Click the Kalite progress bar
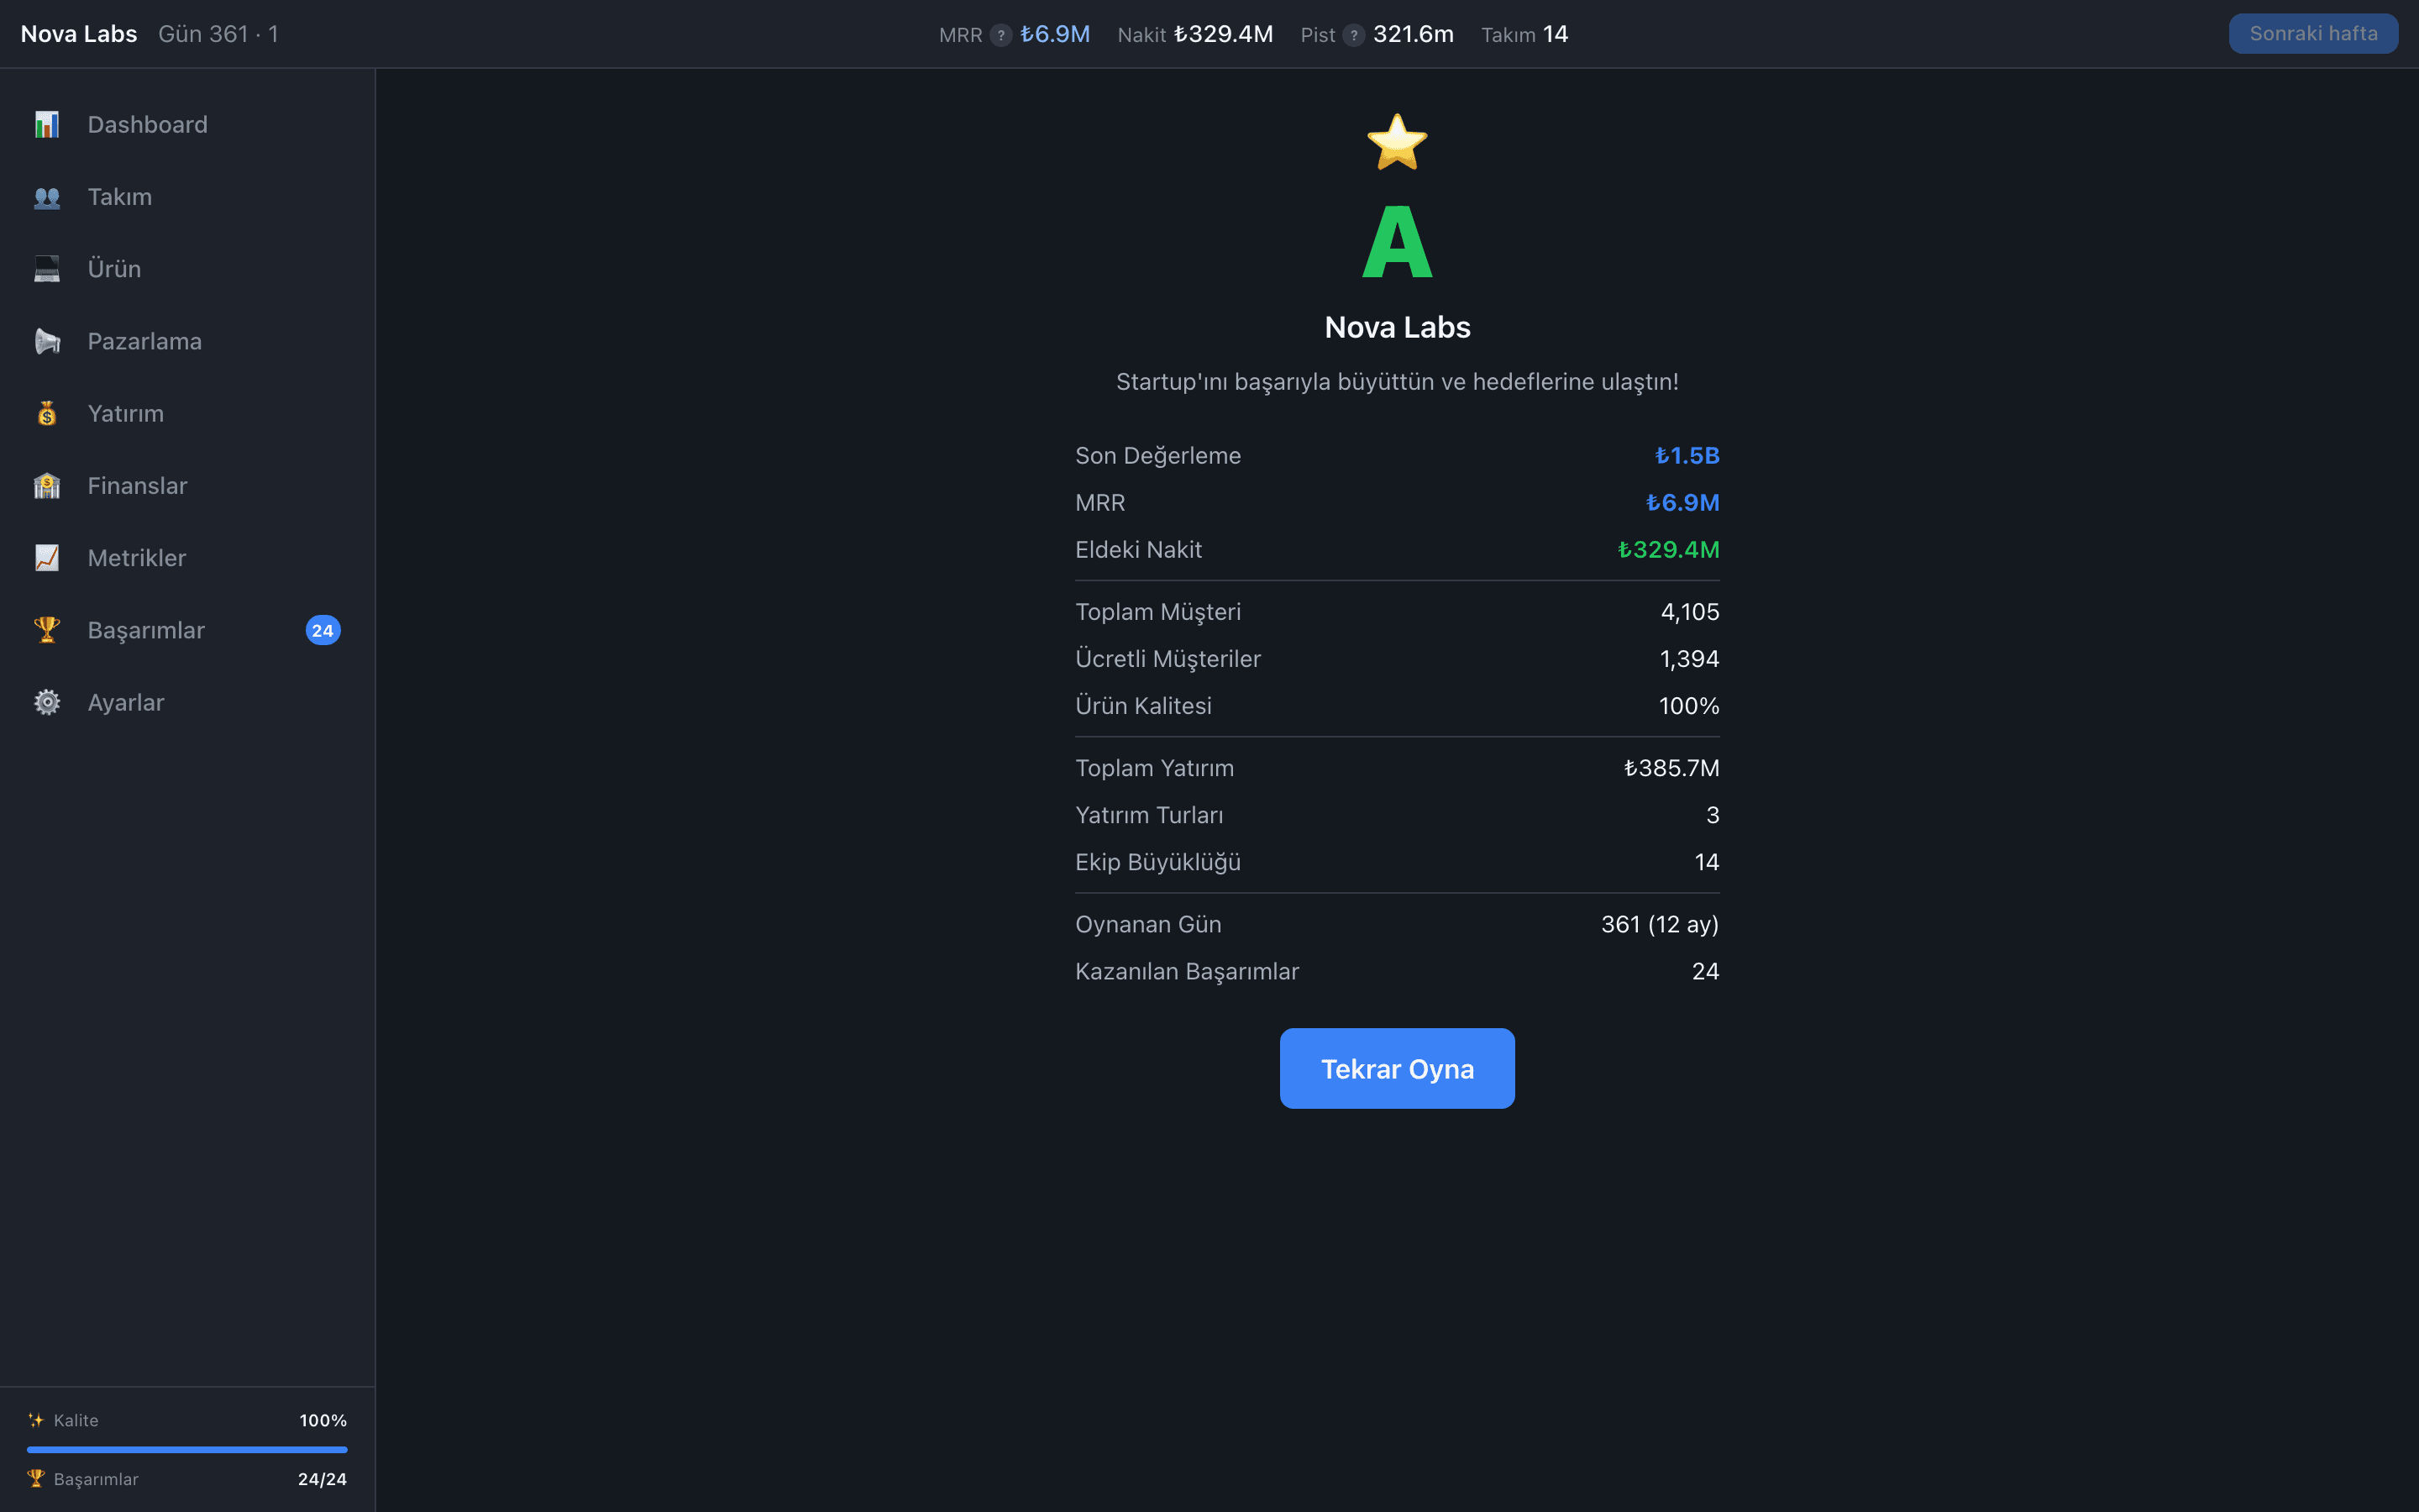 187,1449
